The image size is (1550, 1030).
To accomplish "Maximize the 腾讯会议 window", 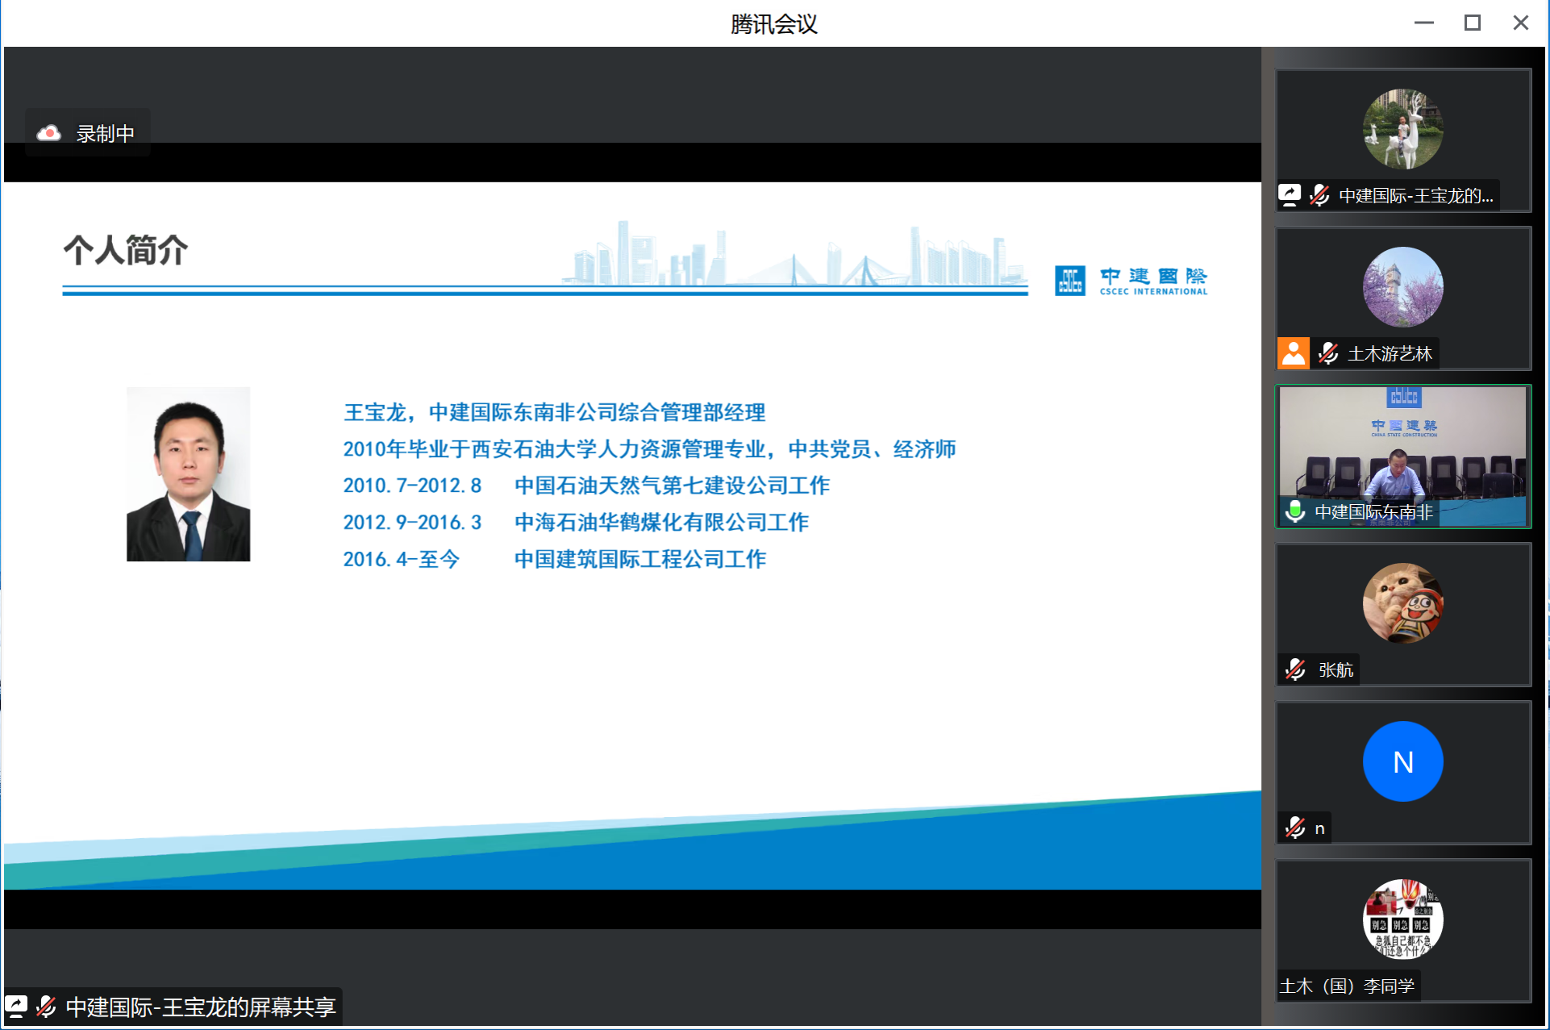I will pyautogui.click(x=1472, y=23).
